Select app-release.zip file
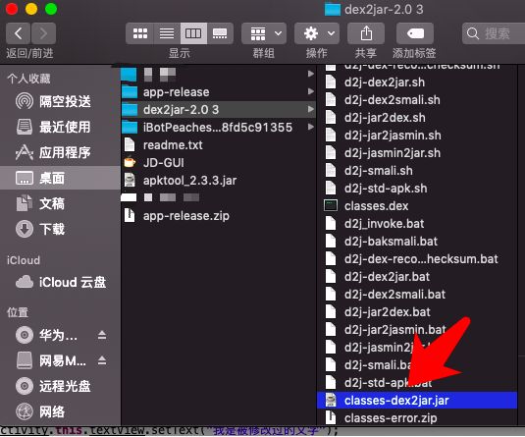The height and width of the screenshot is (437, 525). click(218, 216)
